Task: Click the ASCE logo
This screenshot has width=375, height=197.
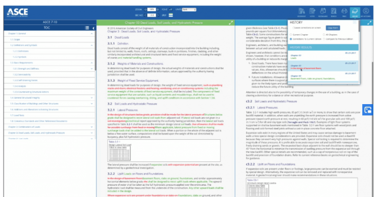Action: pyautogui.click(x=17, y=12)
